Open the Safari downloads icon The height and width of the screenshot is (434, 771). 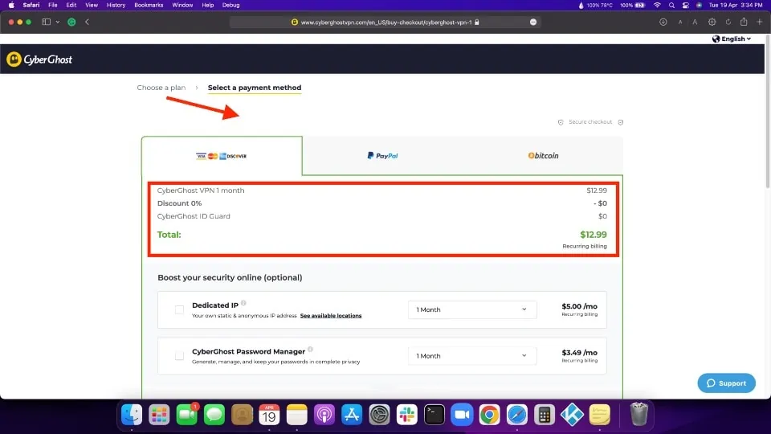click(x=663, y=23)
